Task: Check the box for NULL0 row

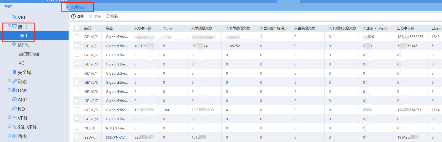Action: 77,128
